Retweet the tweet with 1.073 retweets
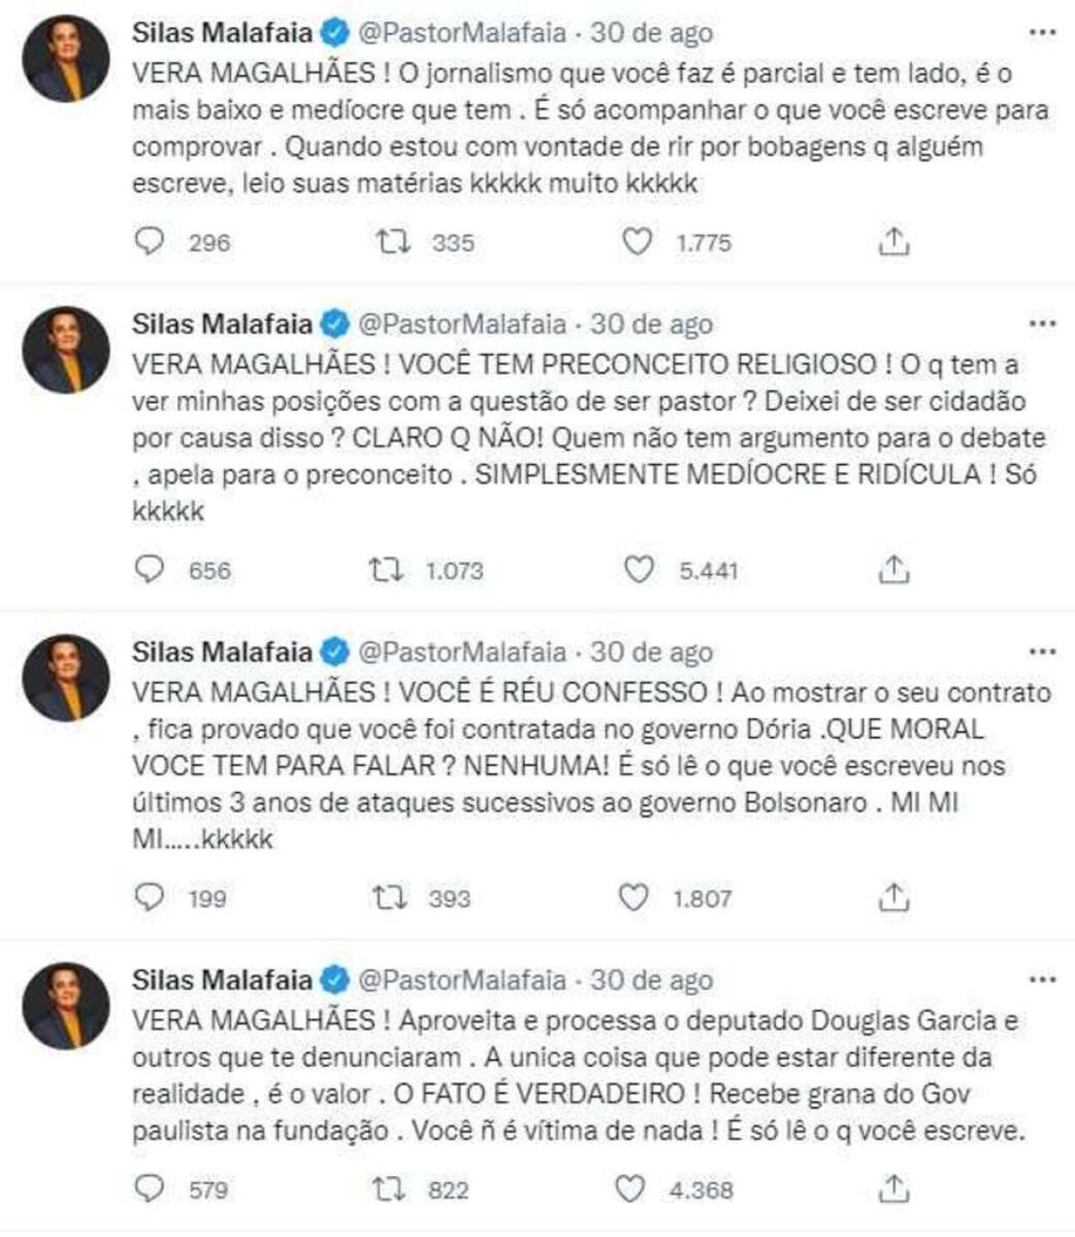The height and width of the screenshot is (1237, 1075). point(388,570)
